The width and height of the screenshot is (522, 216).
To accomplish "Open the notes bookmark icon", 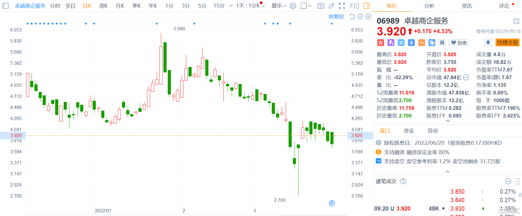I will 442,43.
